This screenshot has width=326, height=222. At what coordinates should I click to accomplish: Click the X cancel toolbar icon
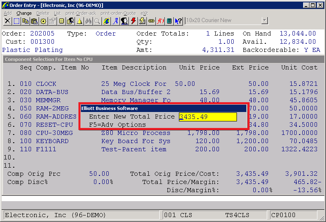click(7, 21)
